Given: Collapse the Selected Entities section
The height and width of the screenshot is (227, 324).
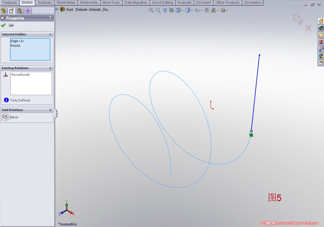Looking at the screenshot, I should click(x=50, y=34).
